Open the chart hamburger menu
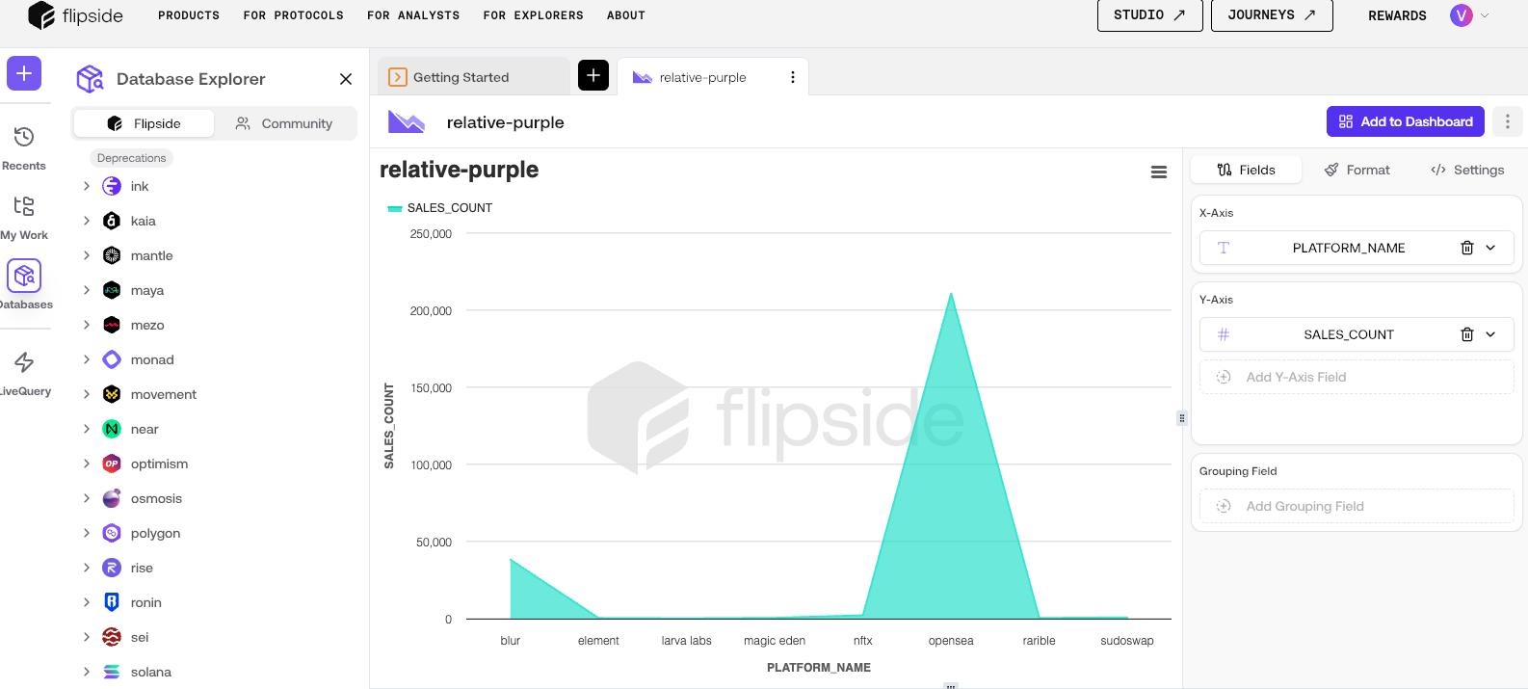The width and height of the screenshot is (1528, 689). tap(1159, 172)
